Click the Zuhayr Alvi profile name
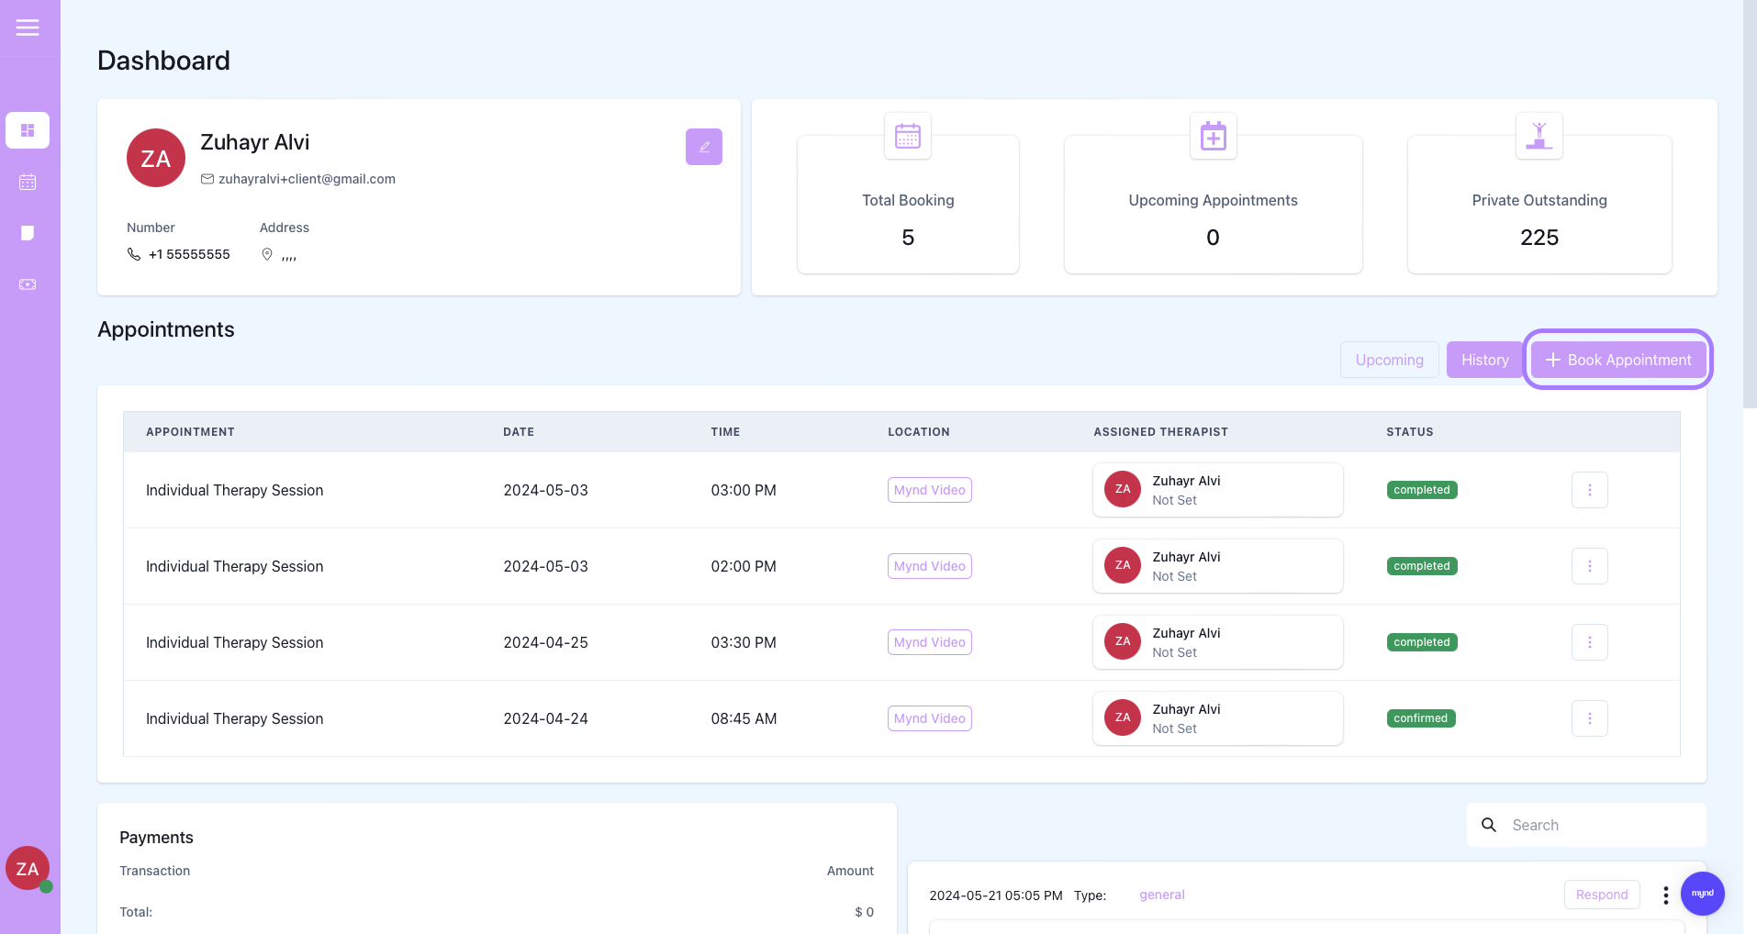 pyautogui.click(x=255, y=142)
